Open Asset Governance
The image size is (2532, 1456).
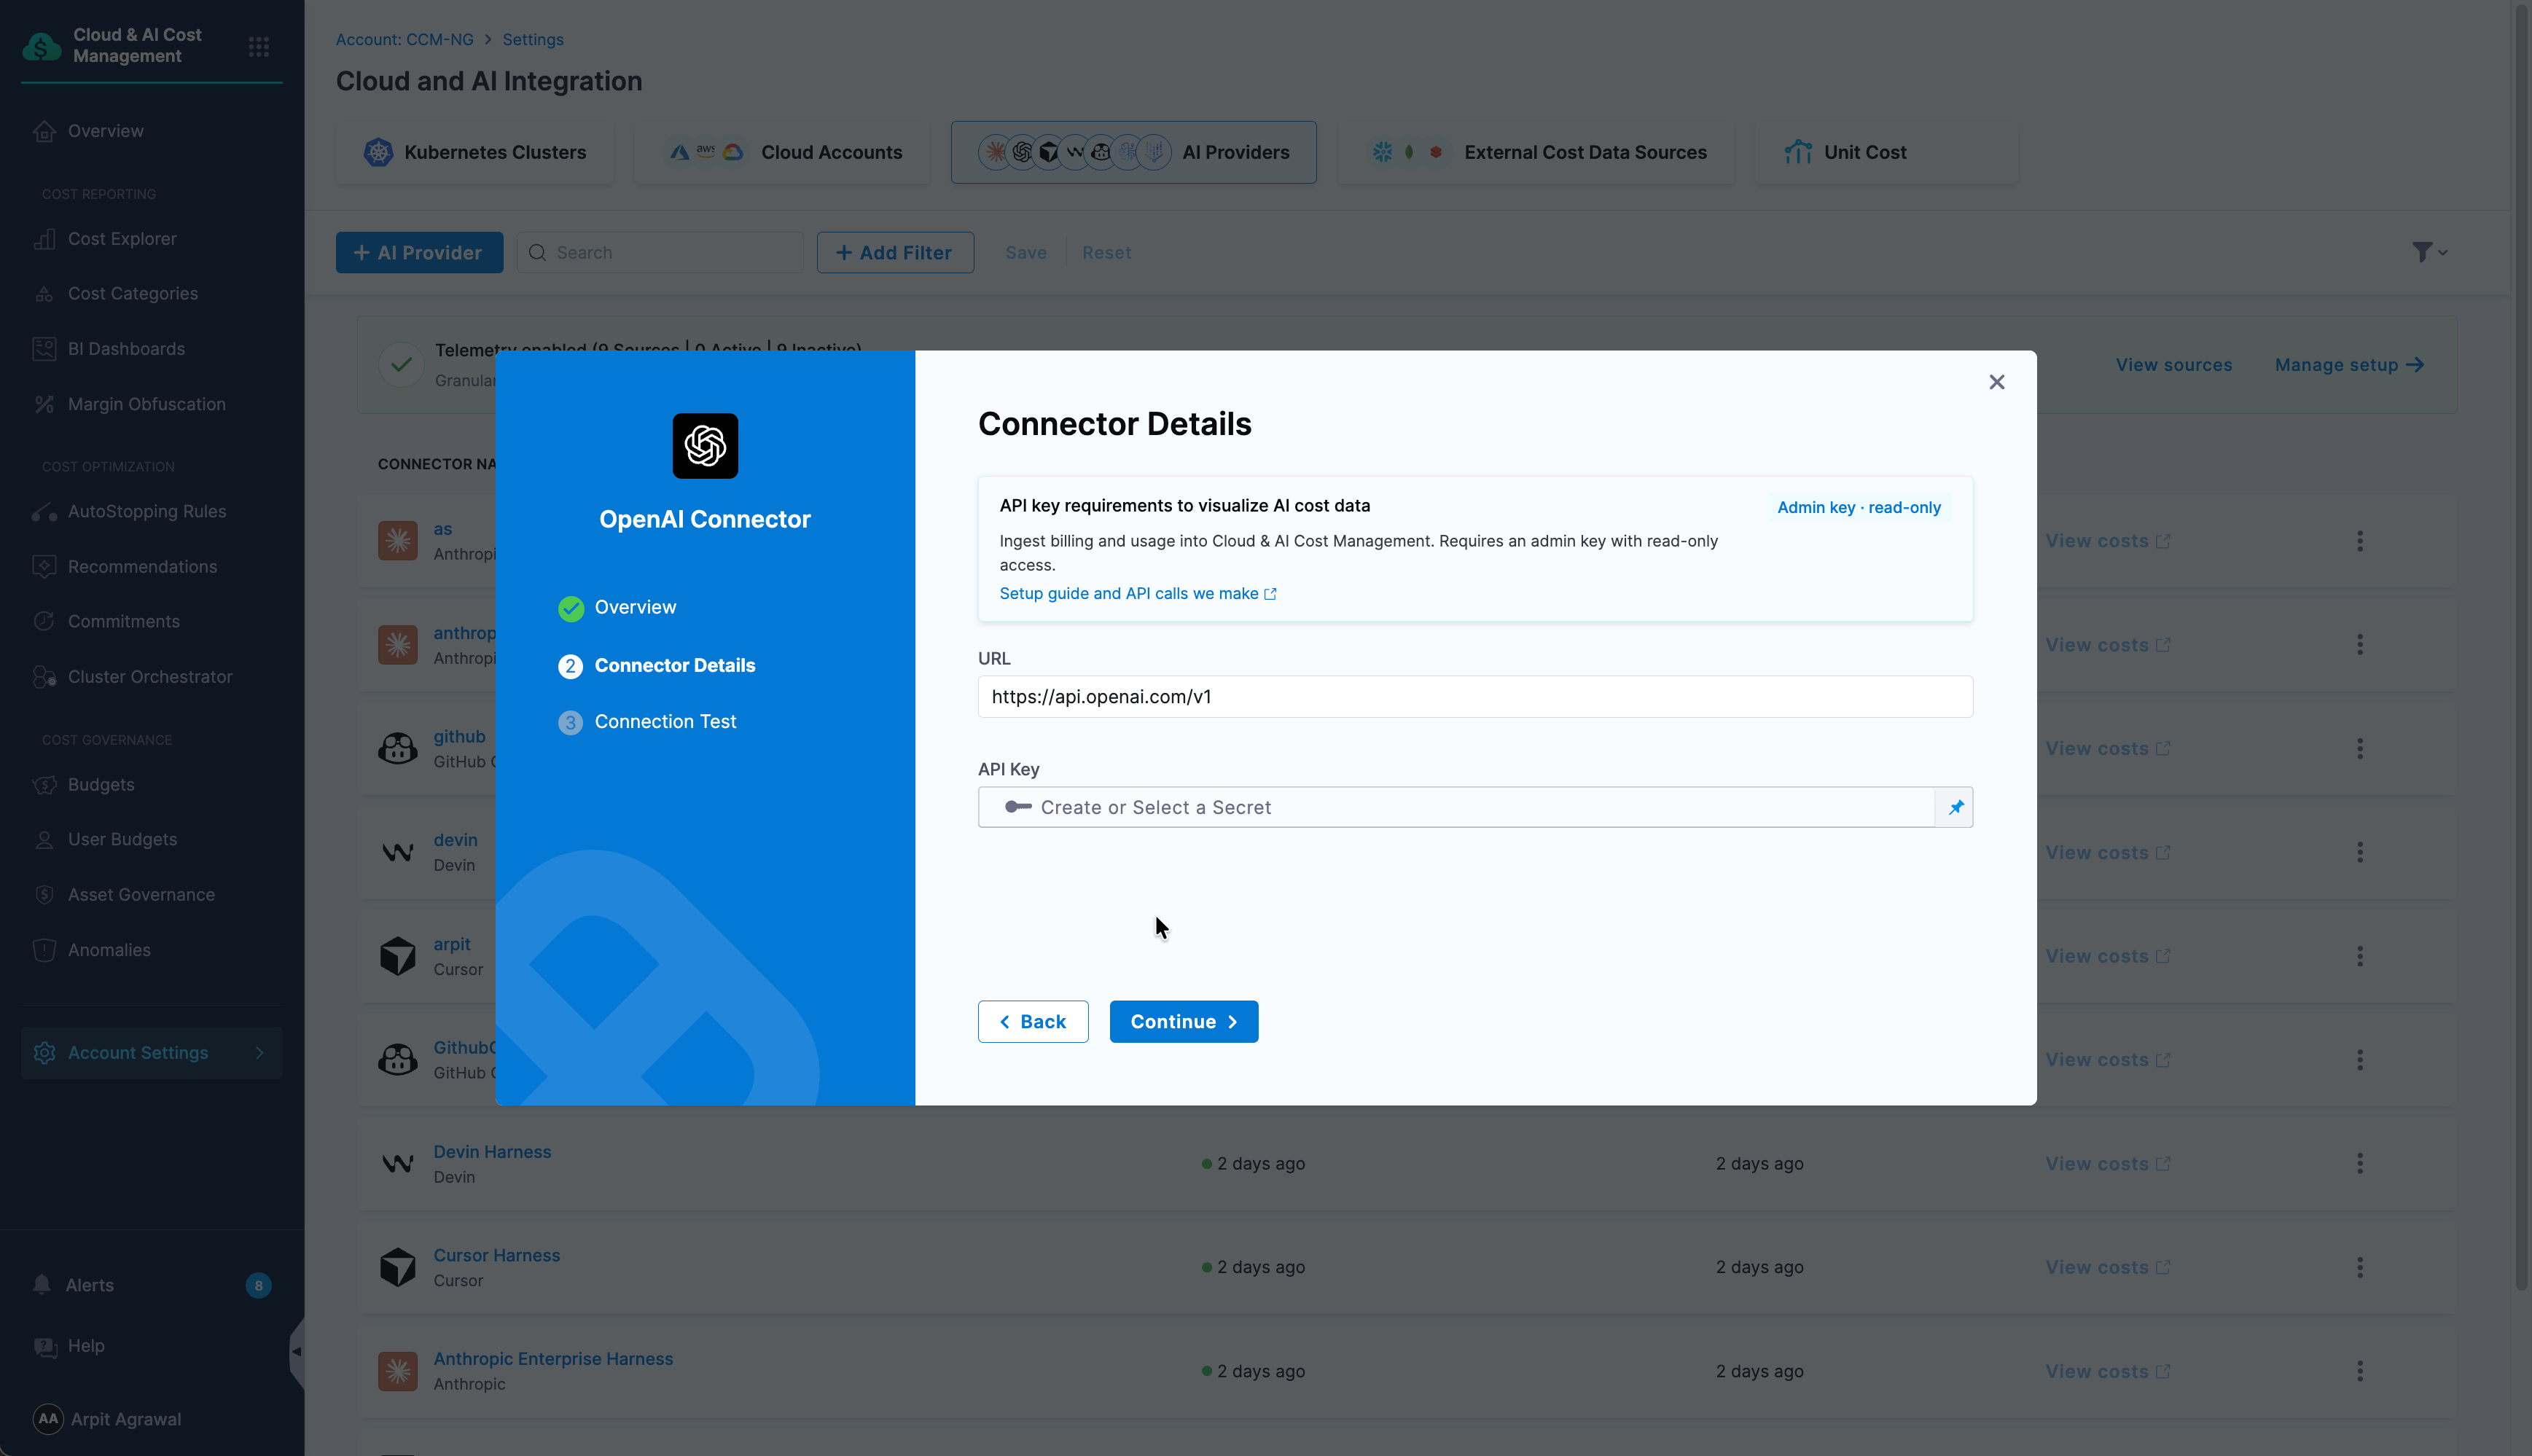coord(141,895)
